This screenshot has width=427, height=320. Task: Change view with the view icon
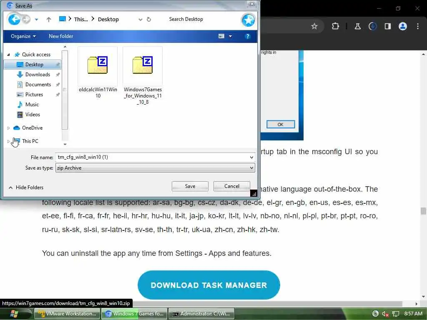pyautogui.click(x=221, y=36)
